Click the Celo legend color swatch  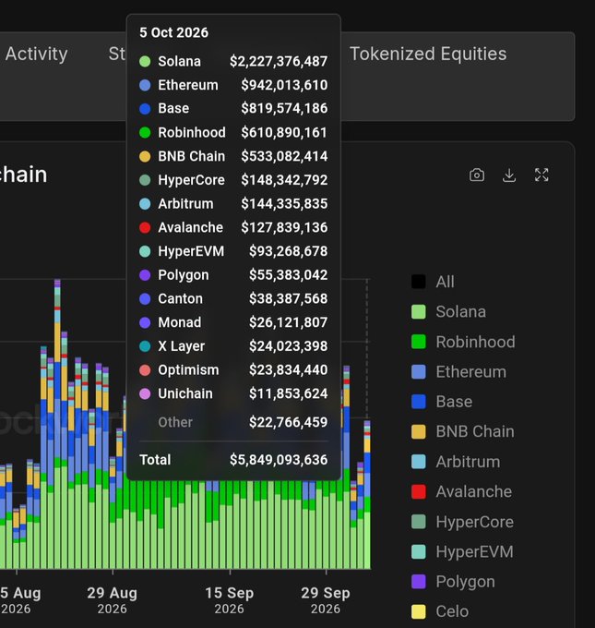coord(419,611)
